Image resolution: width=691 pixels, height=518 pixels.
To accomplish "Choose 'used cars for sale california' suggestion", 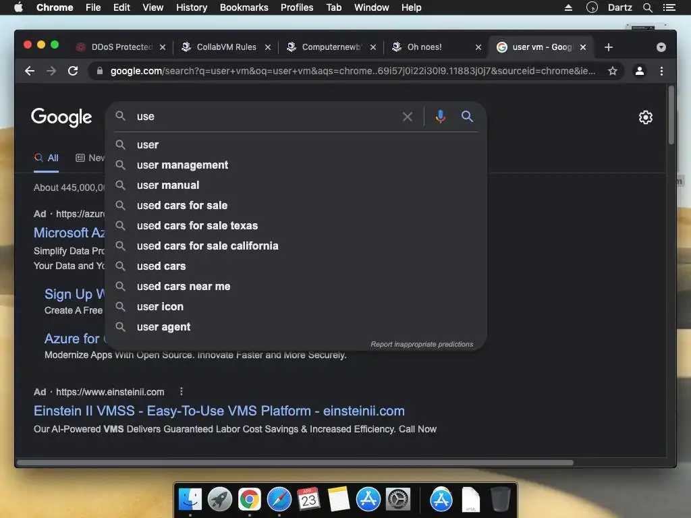I will 296,246.
